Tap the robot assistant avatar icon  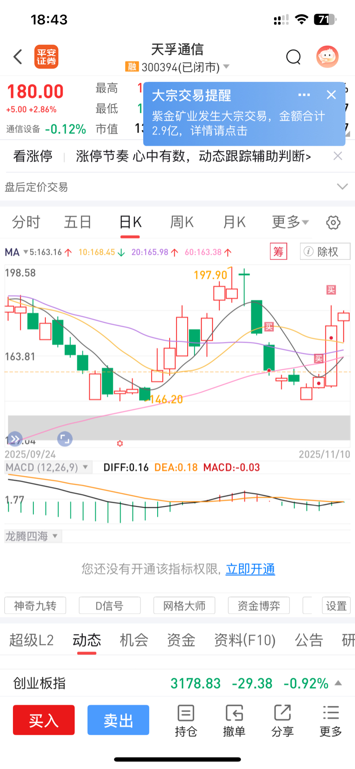tap(327, 57)
